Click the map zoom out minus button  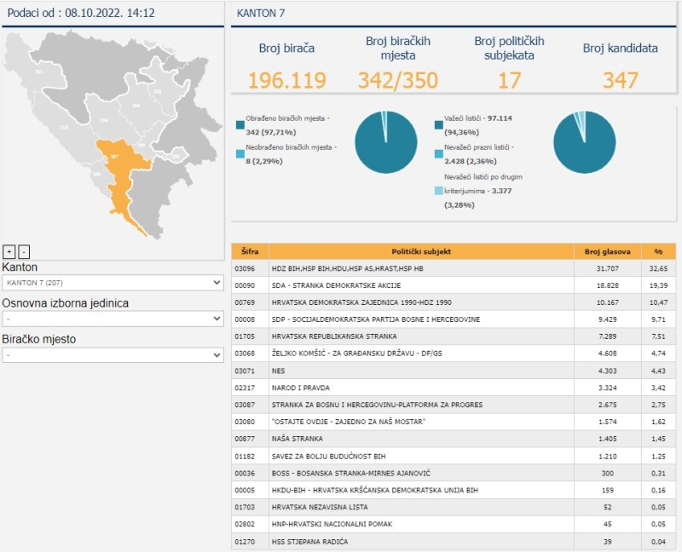(24, 251)
